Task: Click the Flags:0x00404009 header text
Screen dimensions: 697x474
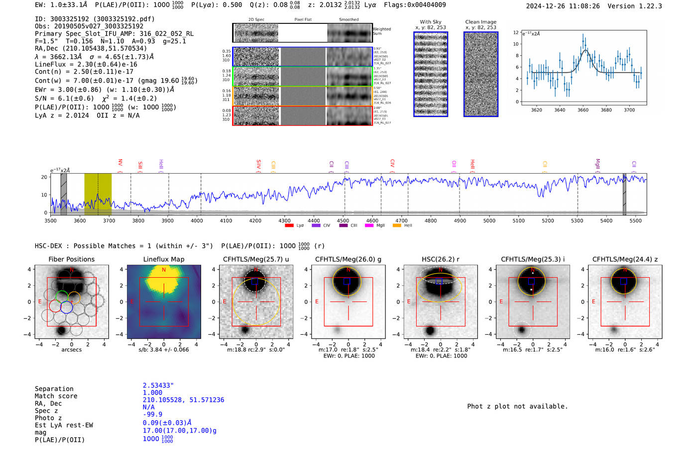Action: [x=415, y=5]
